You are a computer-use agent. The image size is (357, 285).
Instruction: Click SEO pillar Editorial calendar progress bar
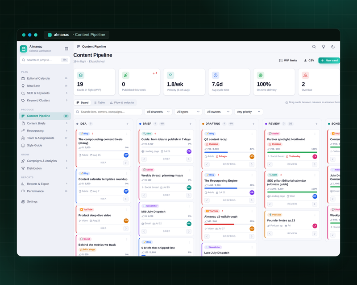[x=292, y=192]
